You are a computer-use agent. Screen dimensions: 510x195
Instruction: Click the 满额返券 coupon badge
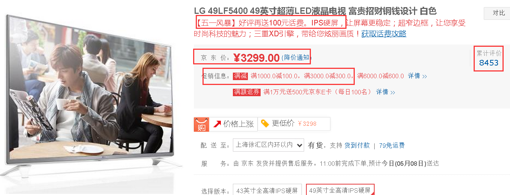coord(246,92)
